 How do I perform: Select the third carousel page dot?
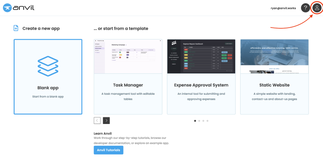(x=204, y=121)
